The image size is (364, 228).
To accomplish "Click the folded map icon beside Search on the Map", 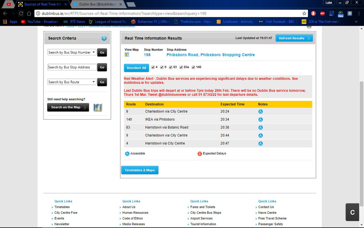I will 98,108.
